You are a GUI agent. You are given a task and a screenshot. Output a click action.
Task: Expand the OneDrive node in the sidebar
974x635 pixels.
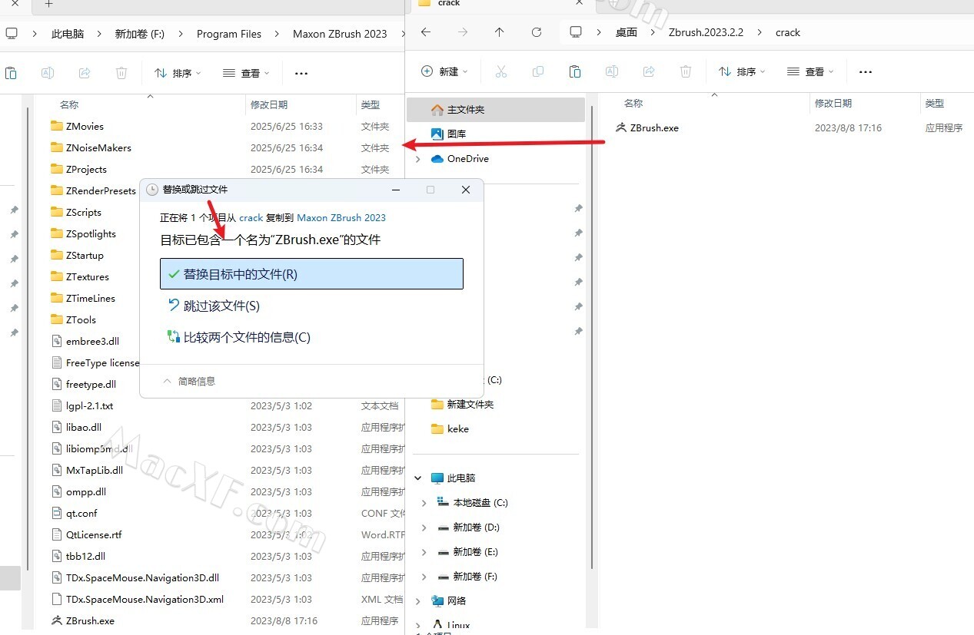pyautogui.click(x=418, y=159)
